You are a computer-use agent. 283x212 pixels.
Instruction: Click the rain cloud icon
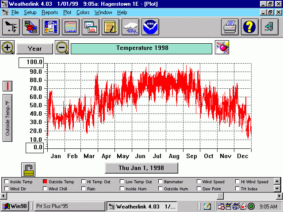coord(130,27)
